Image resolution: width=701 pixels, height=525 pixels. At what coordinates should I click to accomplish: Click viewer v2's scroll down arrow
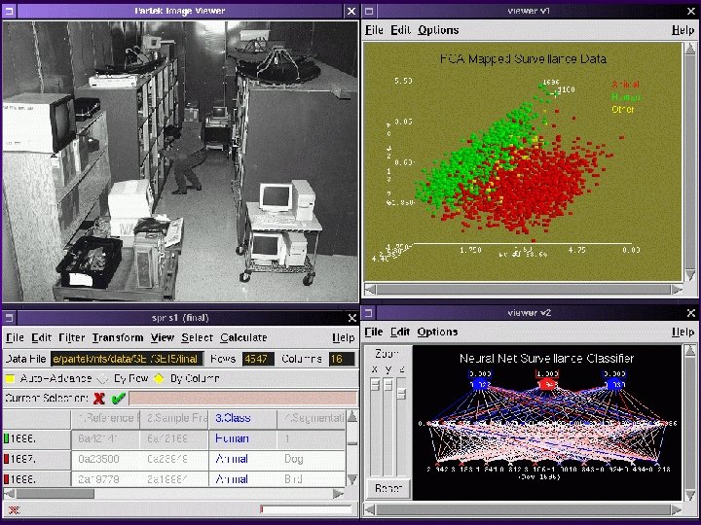690,494
